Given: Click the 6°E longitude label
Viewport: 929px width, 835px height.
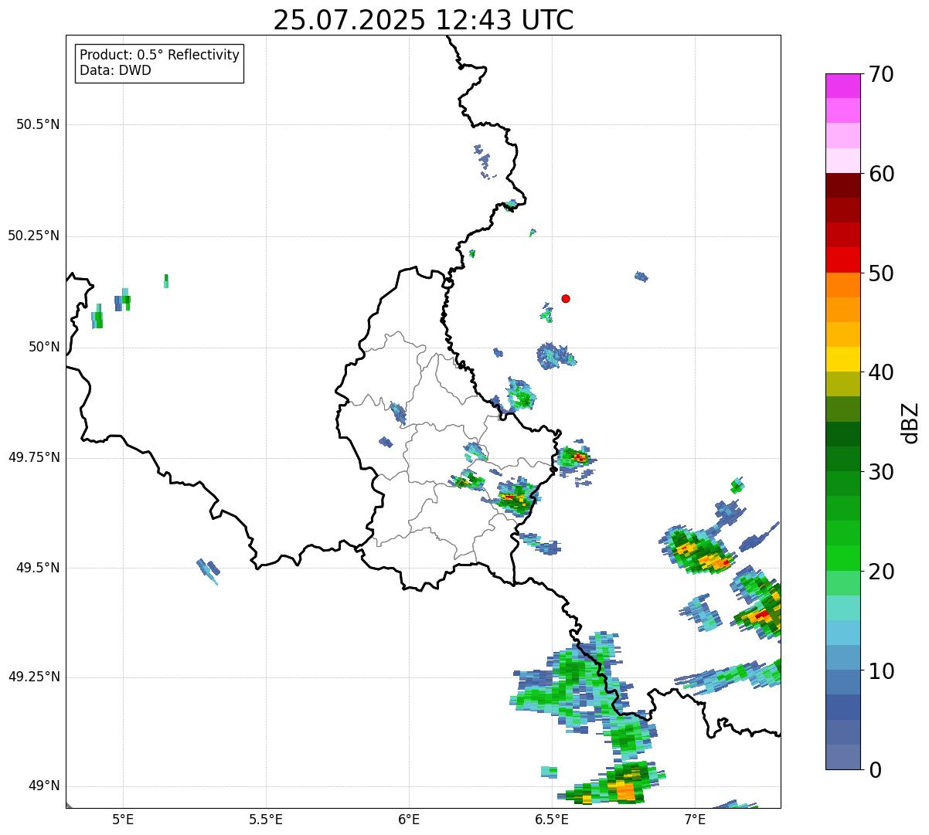Looking at the screenshot, I should (x=409, y=819).
